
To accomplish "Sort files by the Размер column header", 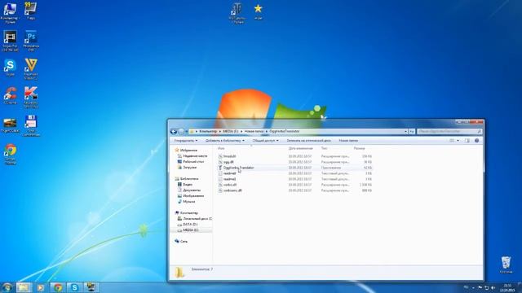I will pos(359,148).
